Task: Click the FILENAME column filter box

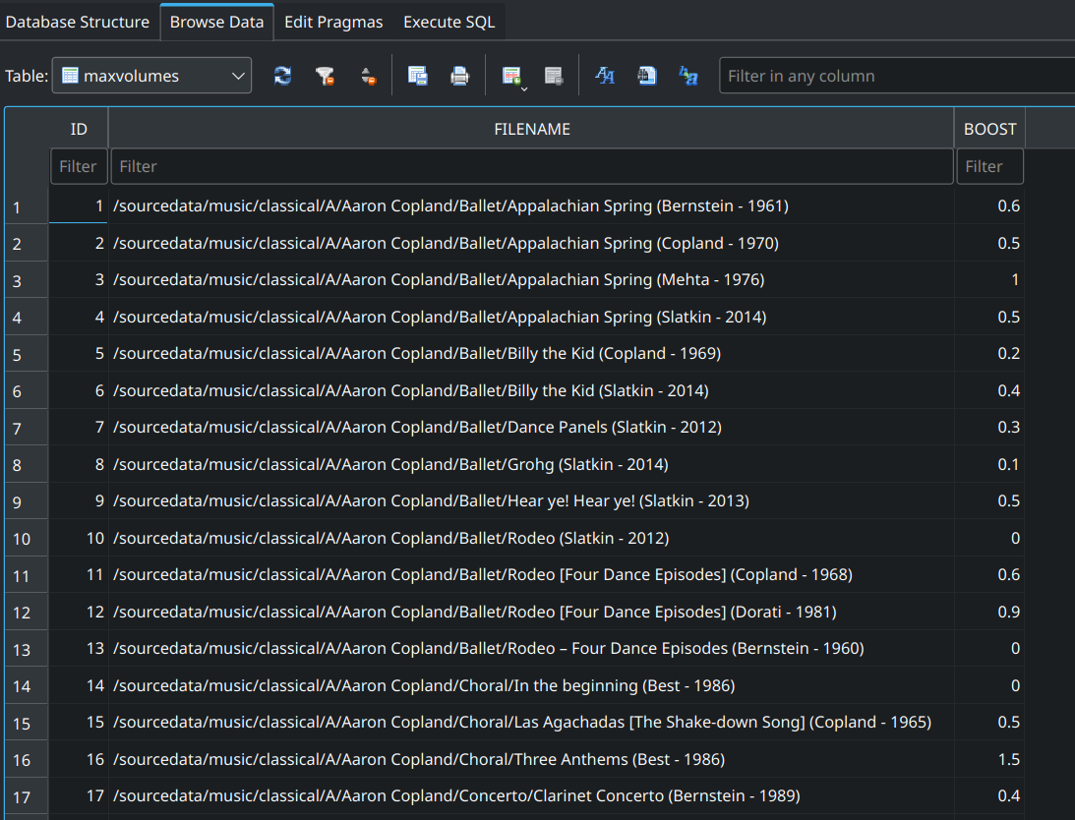Action: tap(532, 166)
